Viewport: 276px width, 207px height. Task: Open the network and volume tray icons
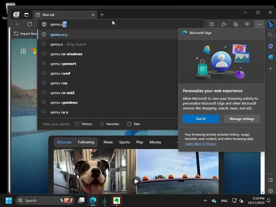[238, 201]
